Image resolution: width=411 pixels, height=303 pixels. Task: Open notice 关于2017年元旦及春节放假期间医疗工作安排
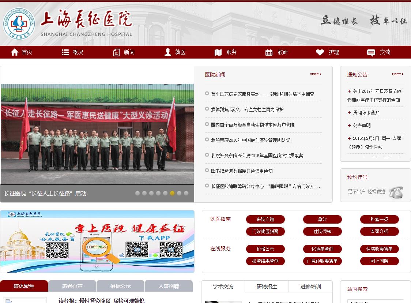coord(374,96)
